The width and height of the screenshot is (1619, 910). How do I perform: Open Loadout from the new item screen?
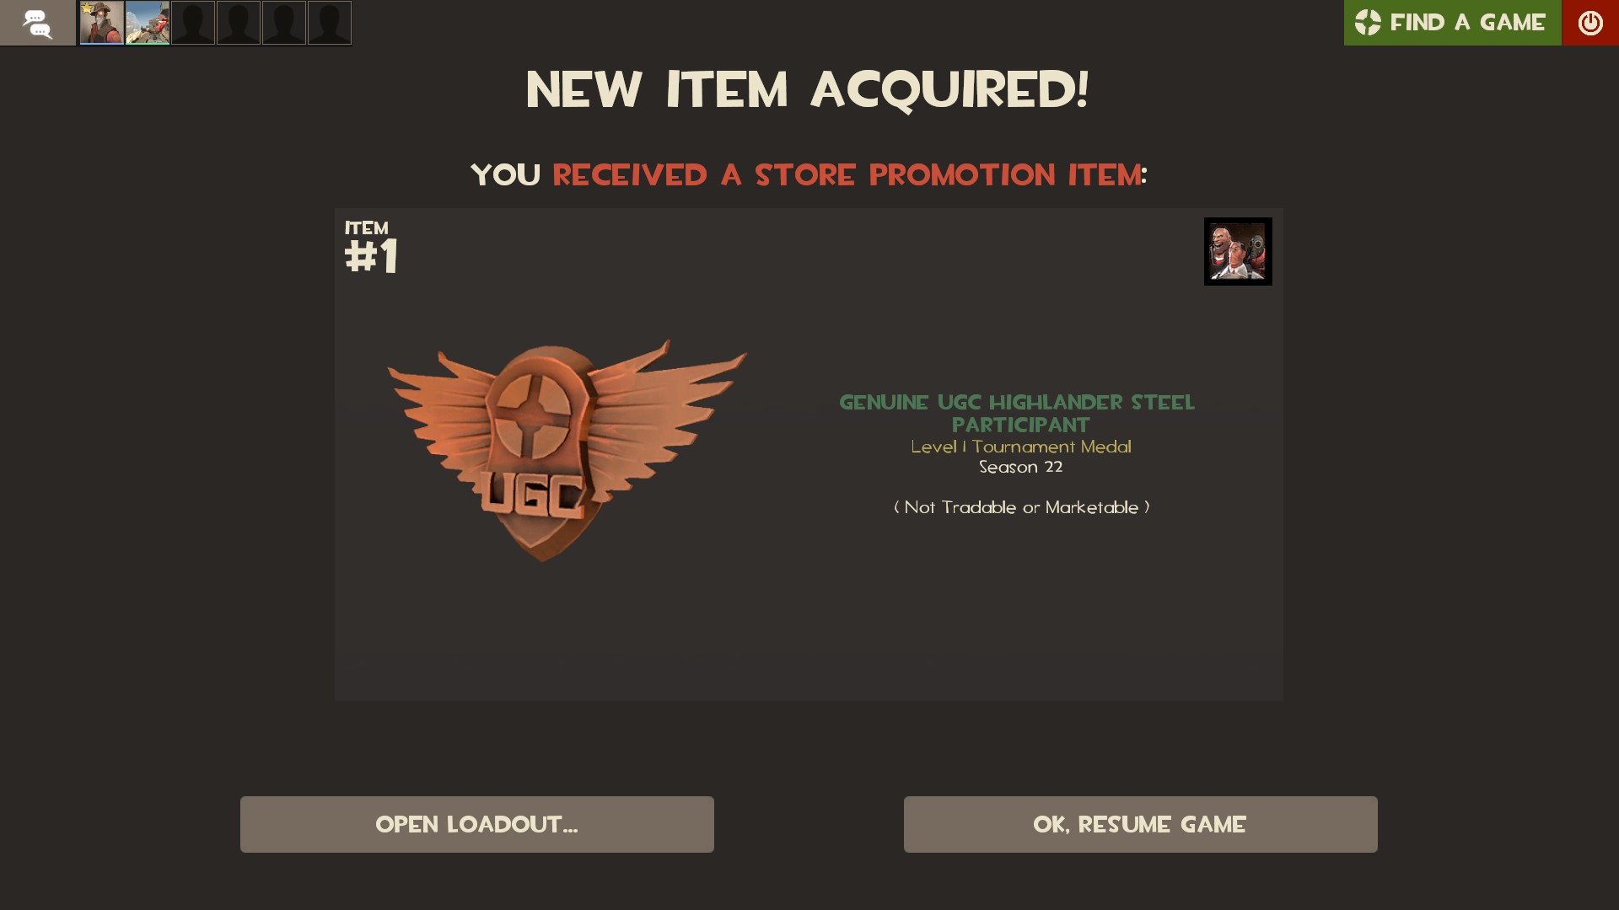tap(477, 824)
